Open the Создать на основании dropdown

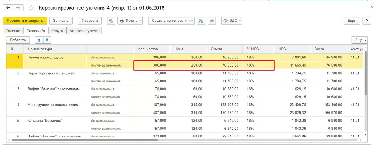pos(171,21)
